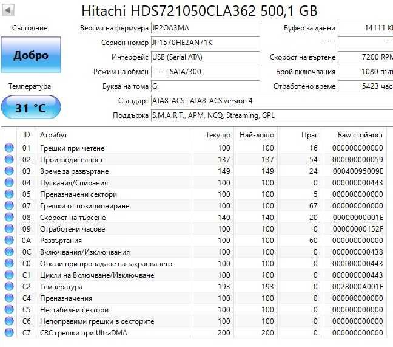Select status orb for attribute C6
The height and width of the screenshot is (347, 393).
9,321
